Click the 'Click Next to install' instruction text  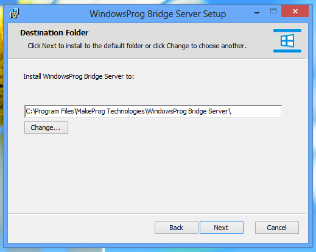coord(137,46)
